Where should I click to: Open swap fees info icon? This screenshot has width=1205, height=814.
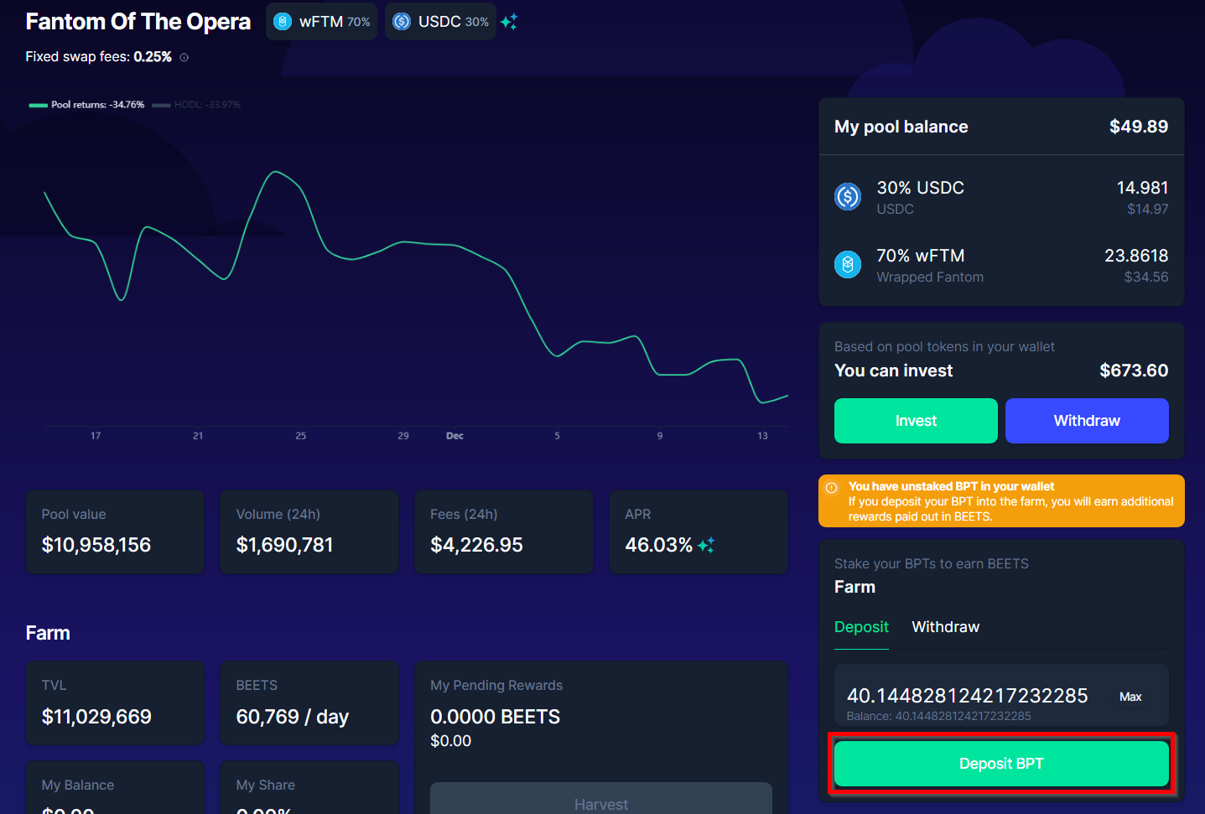click(x=184, y=57)
